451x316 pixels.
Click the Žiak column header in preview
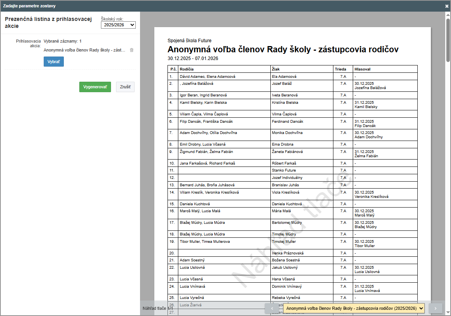point(276,69)
